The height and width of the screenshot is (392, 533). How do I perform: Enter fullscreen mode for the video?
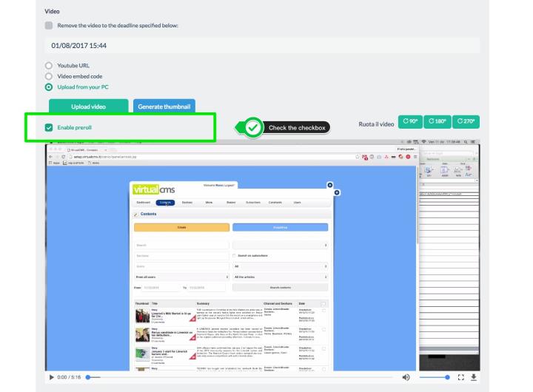[460, 378]
